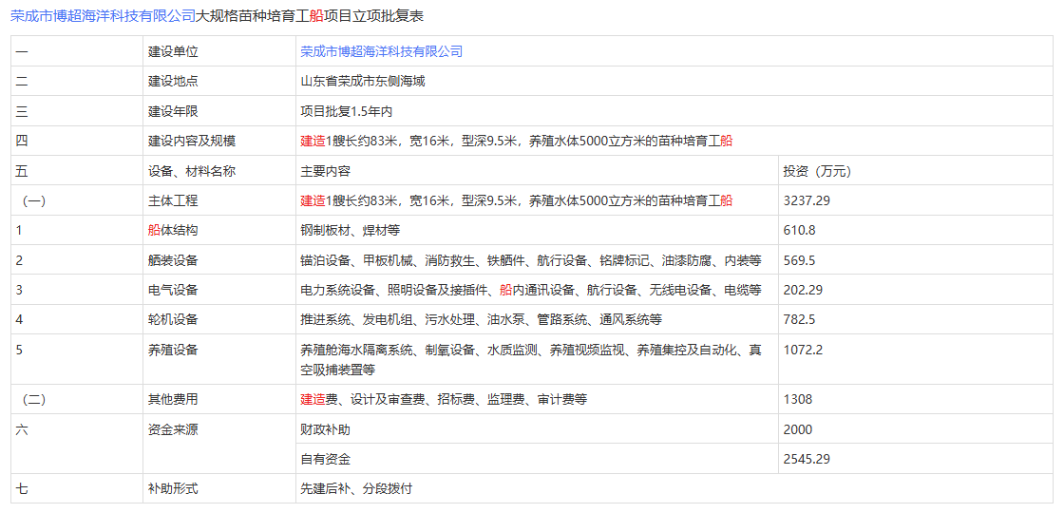The height and width of the screenshot is (513, 1064).
Task: Click the value 3237.29
Action: [807, 200]
